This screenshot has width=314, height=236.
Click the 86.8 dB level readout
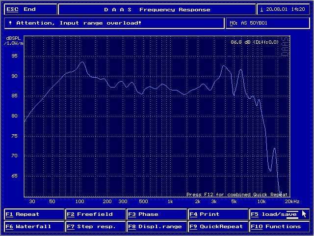[x=255, y=42]
